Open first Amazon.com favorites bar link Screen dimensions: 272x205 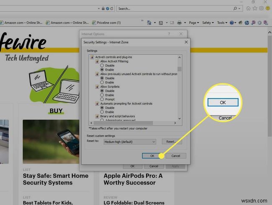(21, 23)
